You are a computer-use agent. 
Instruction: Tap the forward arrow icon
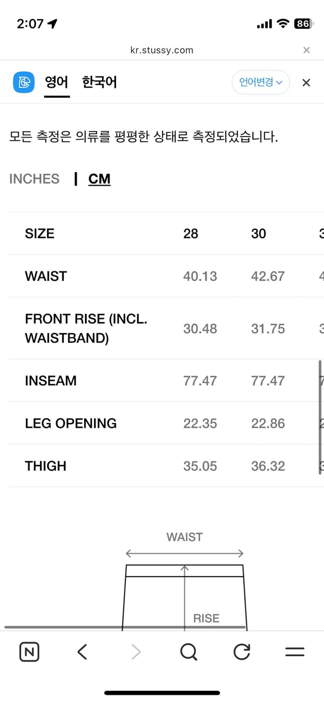click(x=136, y=651)
